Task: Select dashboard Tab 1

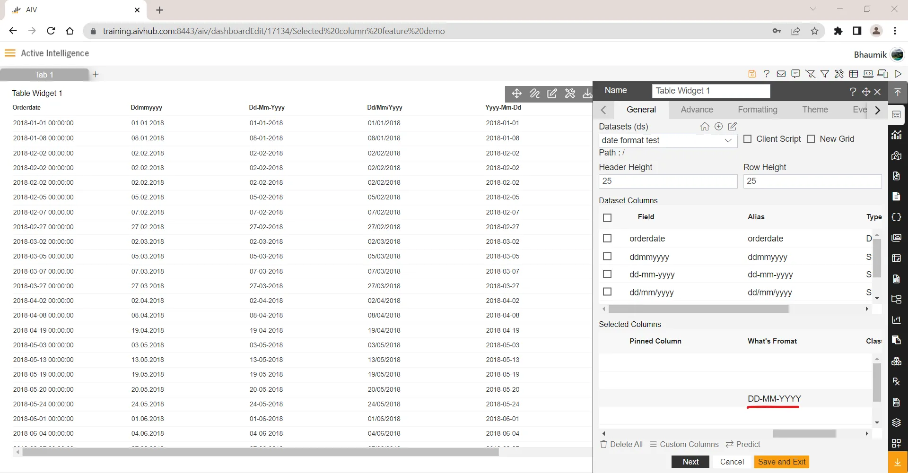Action: [44, 75]
